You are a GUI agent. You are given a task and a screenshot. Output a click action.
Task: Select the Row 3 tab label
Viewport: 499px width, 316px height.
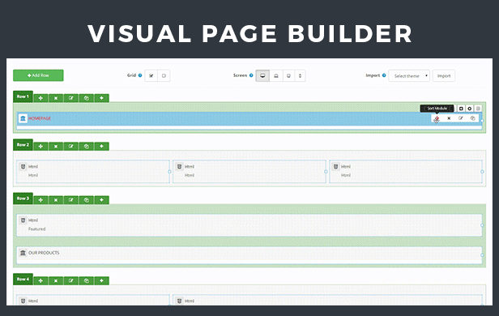[x=23, y=199]
